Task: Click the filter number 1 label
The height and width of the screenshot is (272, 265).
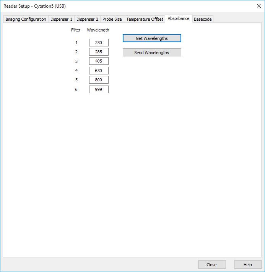Action: pyautogui.click(x=76, y=43)
